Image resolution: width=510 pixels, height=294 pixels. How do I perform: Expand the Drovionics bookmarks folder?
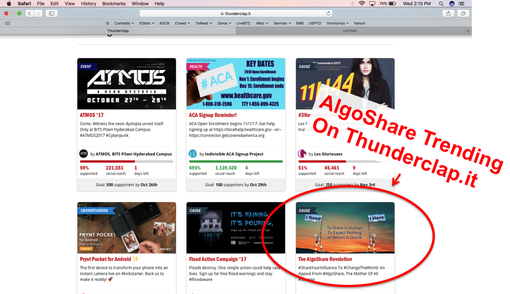point(337,23)
